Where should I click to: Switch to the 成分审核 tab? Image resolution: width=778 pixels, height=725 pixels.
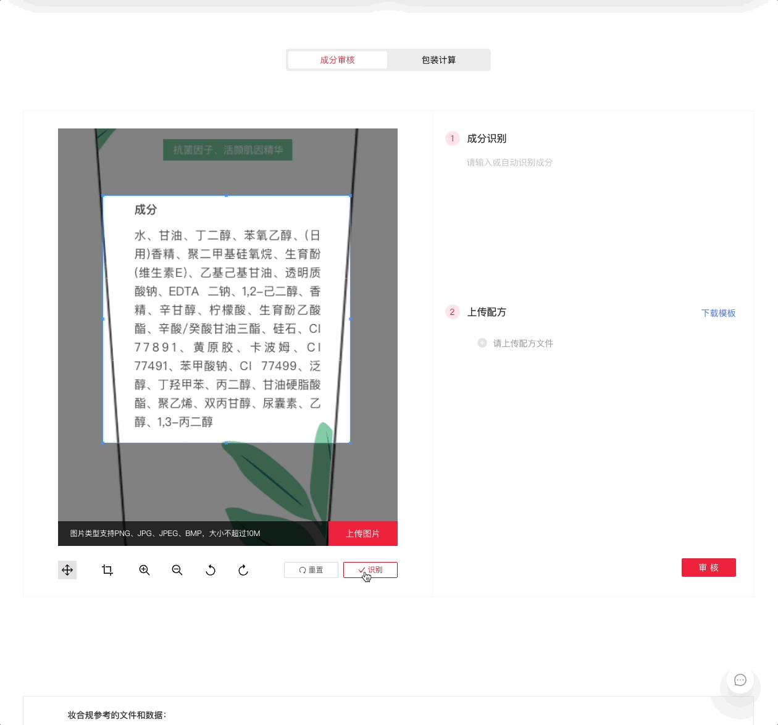tap(337, 60)
